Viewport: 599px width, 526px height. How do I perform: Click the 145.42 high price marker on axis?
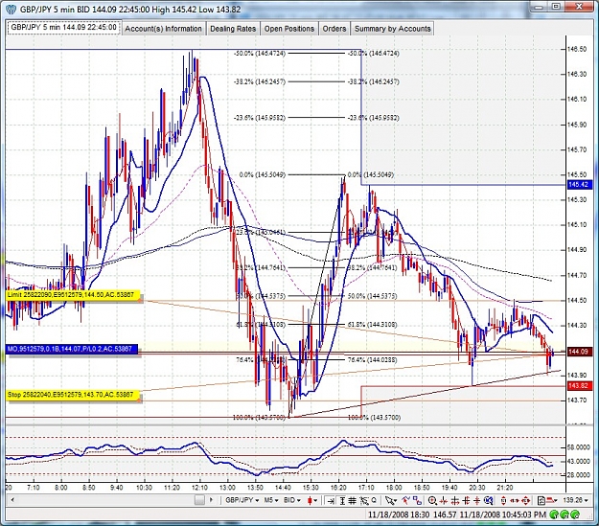pyautogui.click(x=578, y=185)
